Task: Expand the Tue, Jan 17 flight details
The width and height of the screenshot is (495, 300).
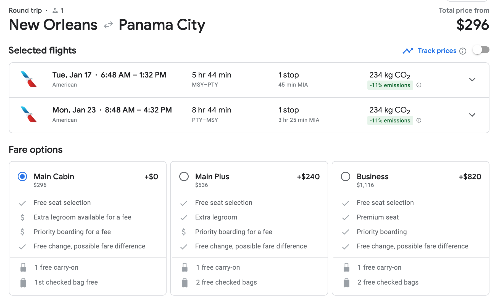Action: pyautogui.click(x=472, y=80)
